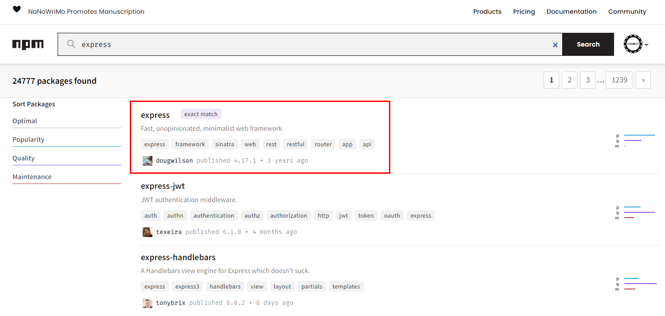Click the partials keyword tag
665x316 pixels.
[312, 286]
